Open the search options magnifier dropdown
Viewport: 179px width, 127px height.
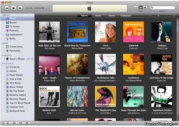point(152,8)
